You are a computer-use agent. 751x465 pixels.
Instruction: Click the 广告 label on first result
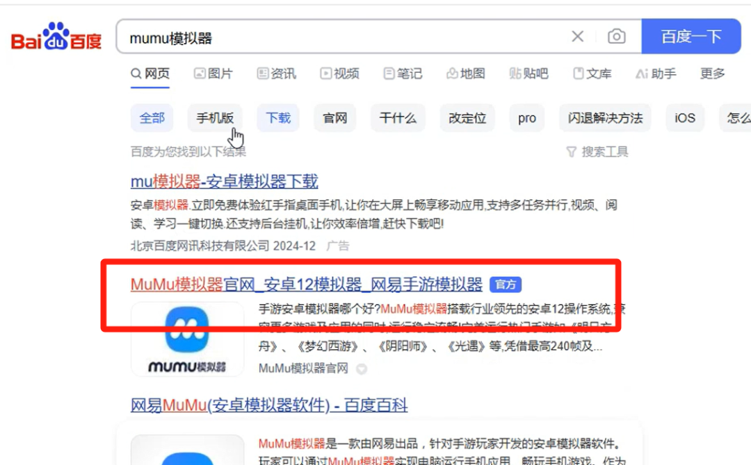pos(338,246)
